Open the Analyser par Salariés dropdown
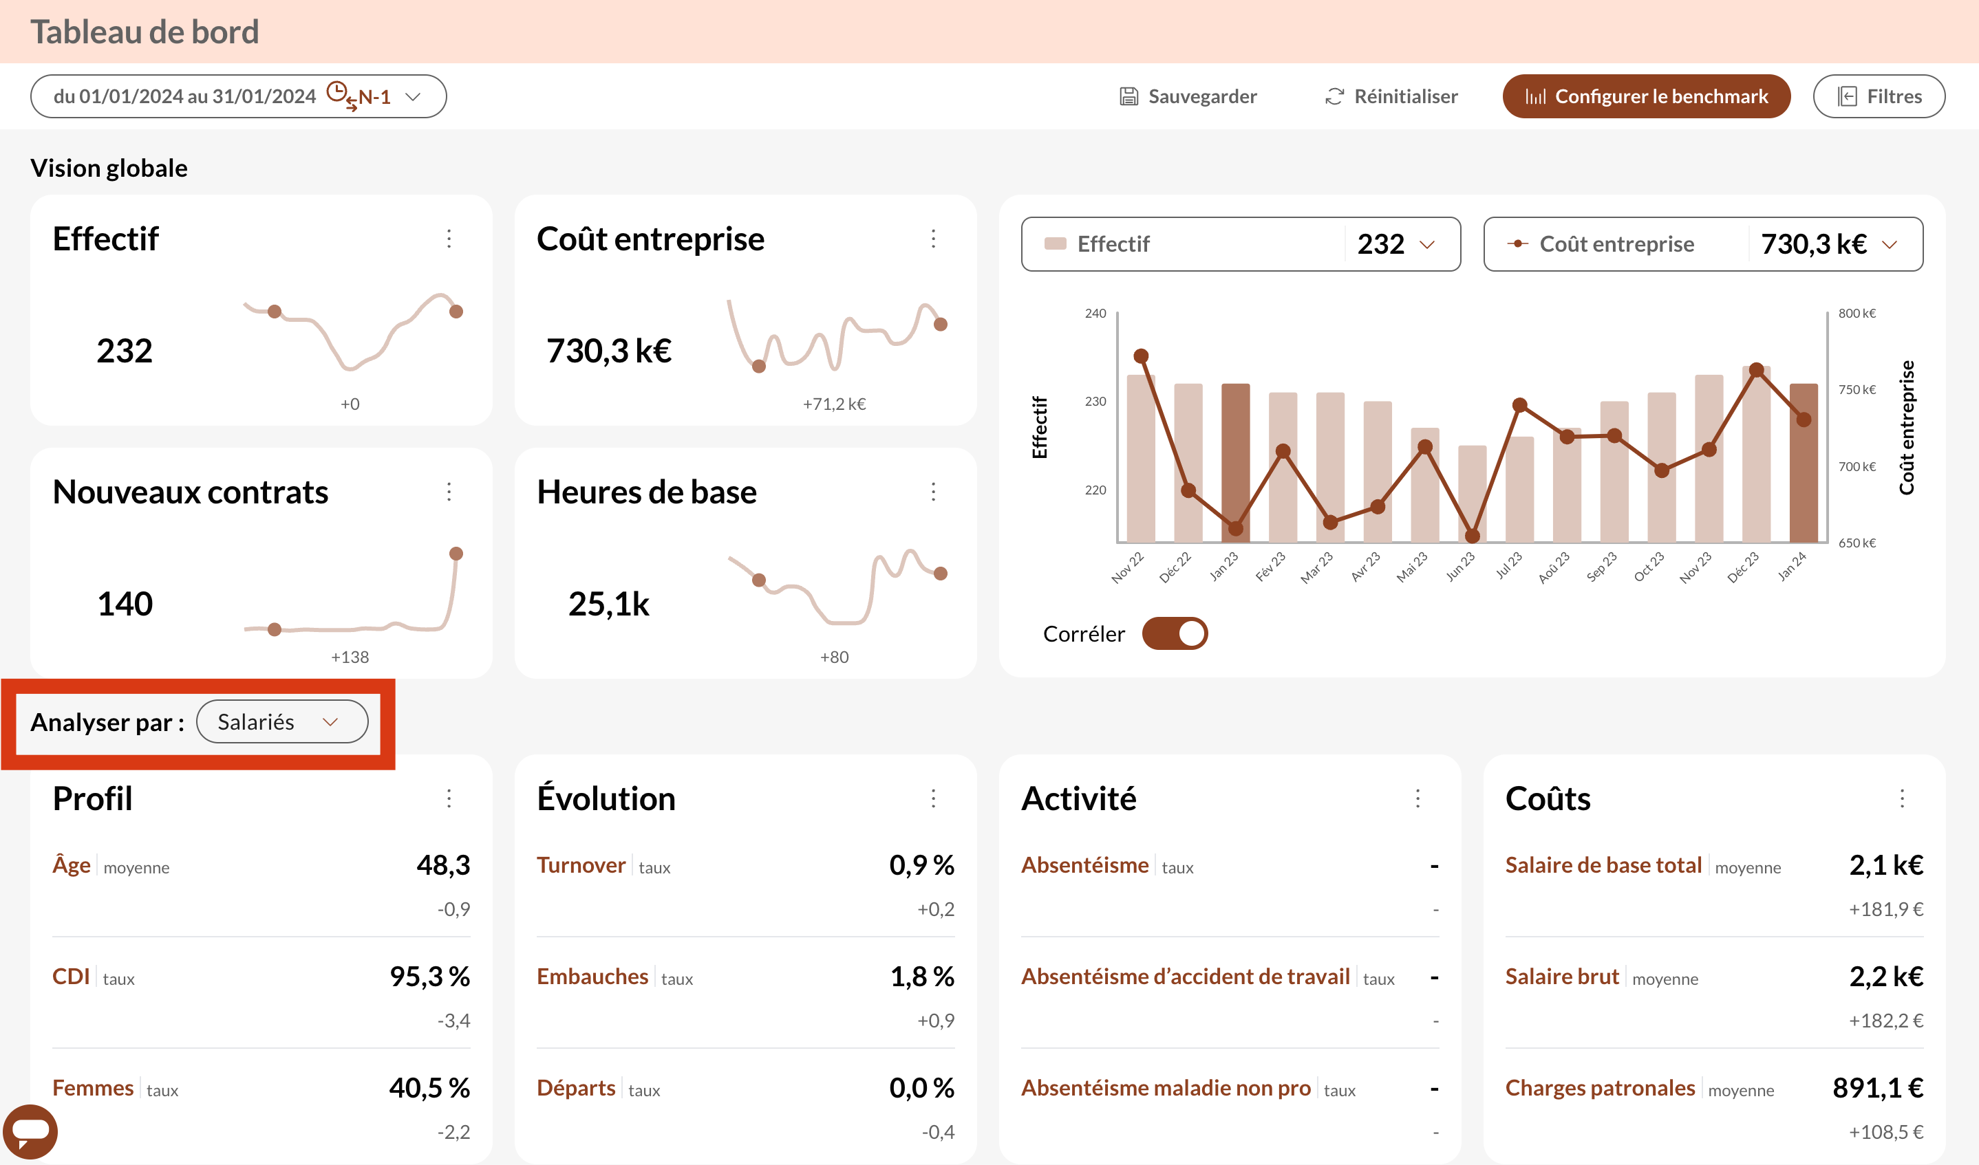The height and width of the screenshot is (1165, 1979). point(282,721)
